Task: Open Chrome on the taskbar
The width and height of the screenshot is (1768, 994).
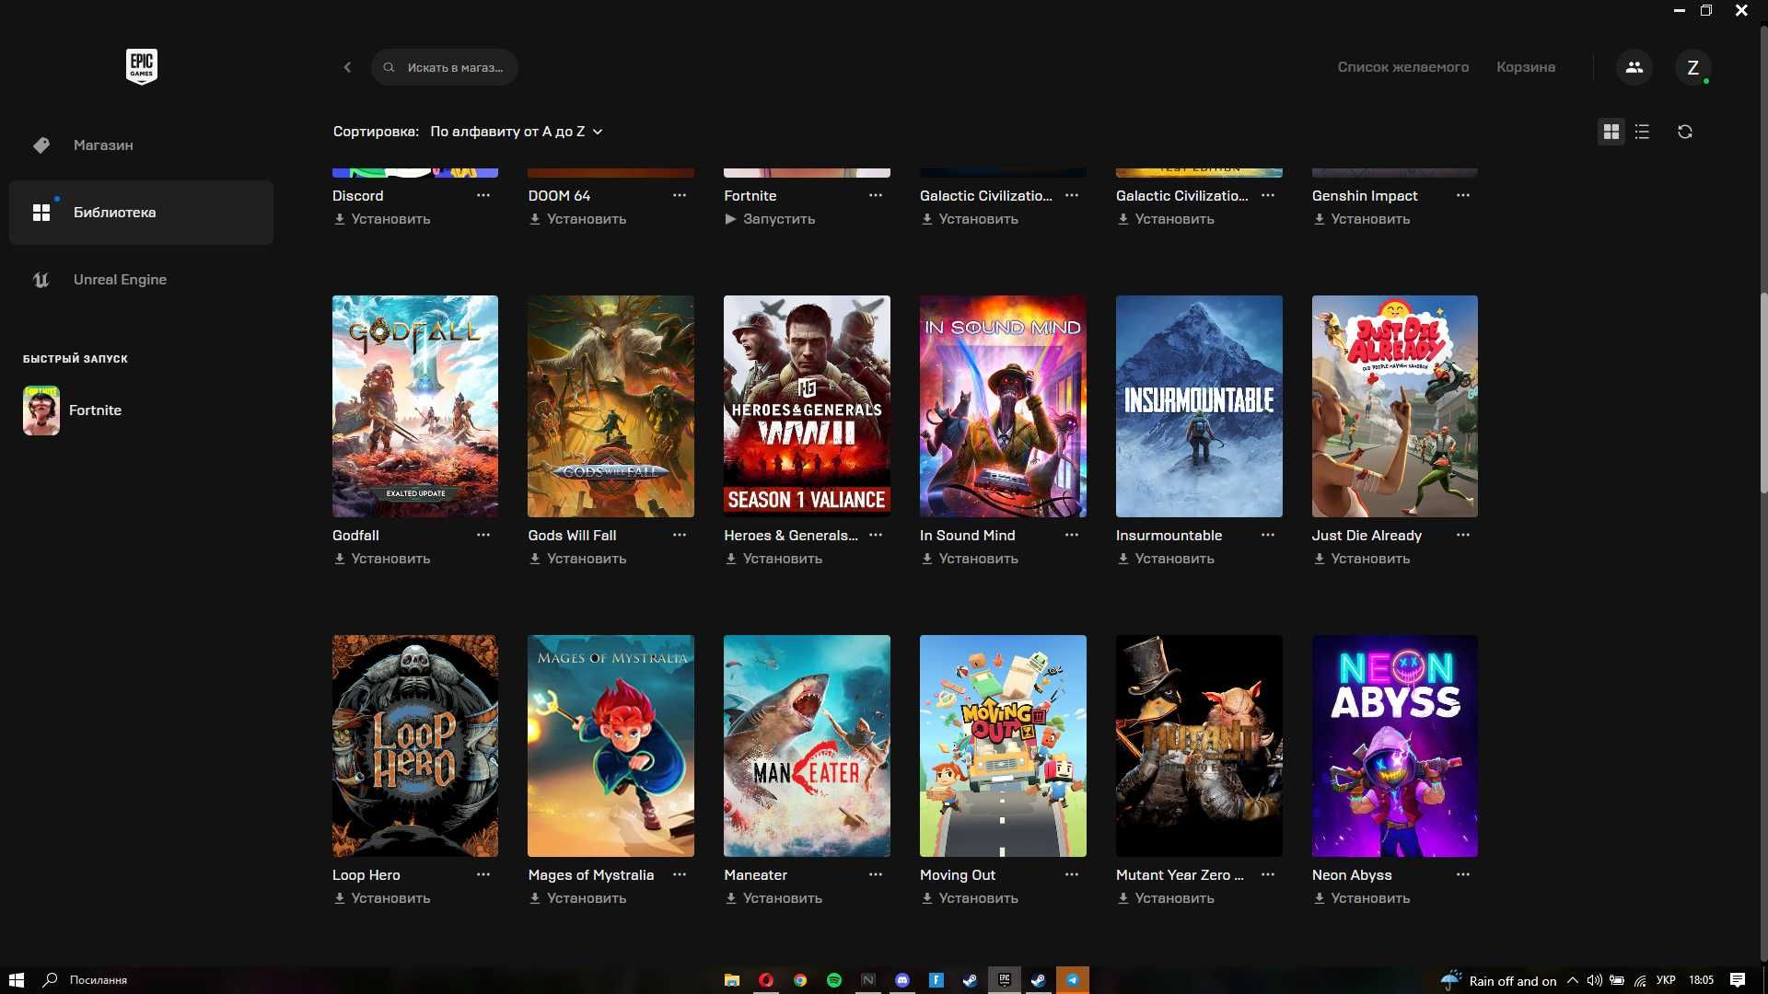Action: pos(800,980)
